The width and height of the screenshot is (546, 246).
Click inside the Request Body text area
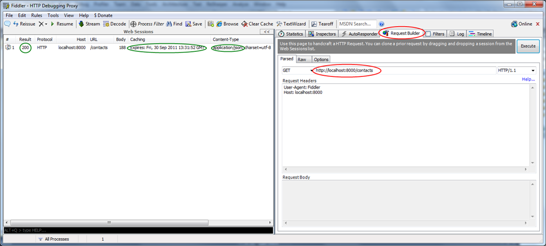[406, 200]
